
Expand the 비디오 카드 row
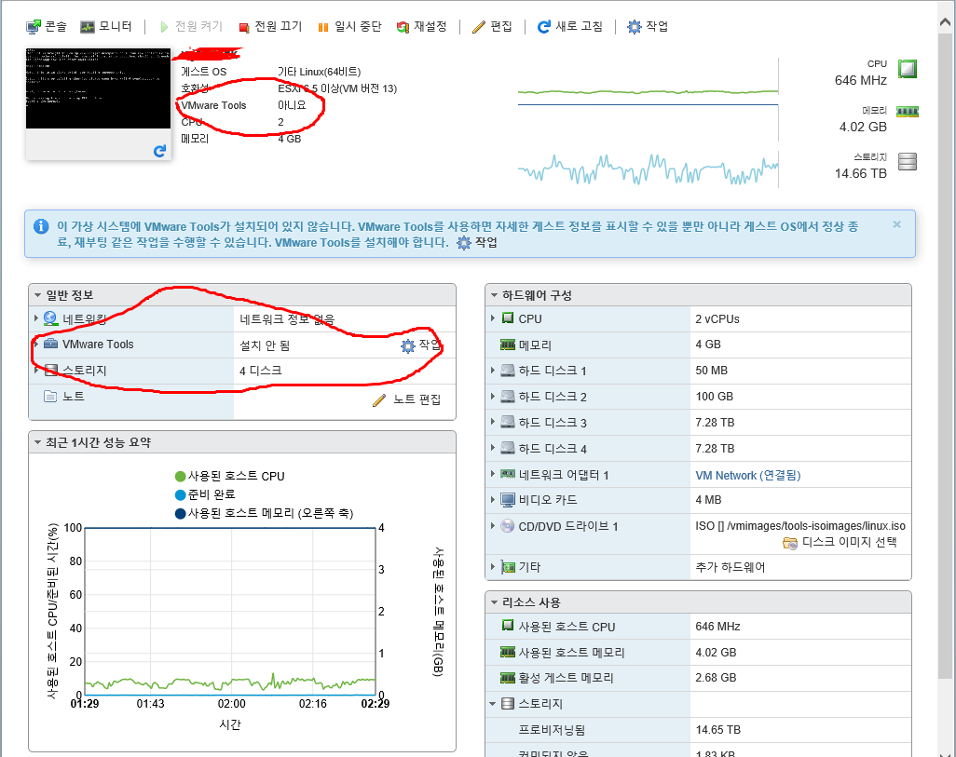coord(493,500)
